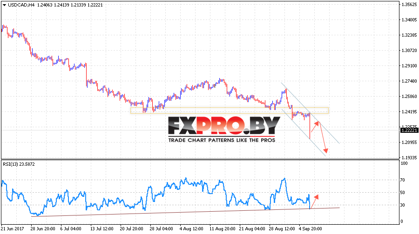
Task: Click the red arrow in RSI panel
Action: 314,201
